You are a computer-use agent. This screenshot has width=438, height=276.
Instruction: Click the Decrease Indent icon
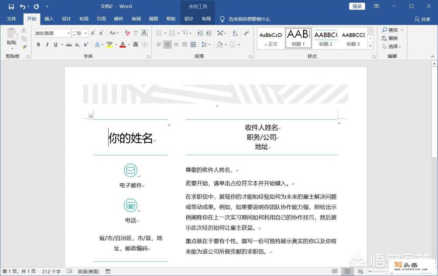[x=200, y=33]
